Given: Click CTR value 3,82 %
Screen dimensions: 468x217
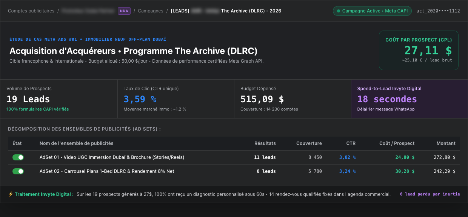Looking at the screenshot, I should click(x=347, y=157).
